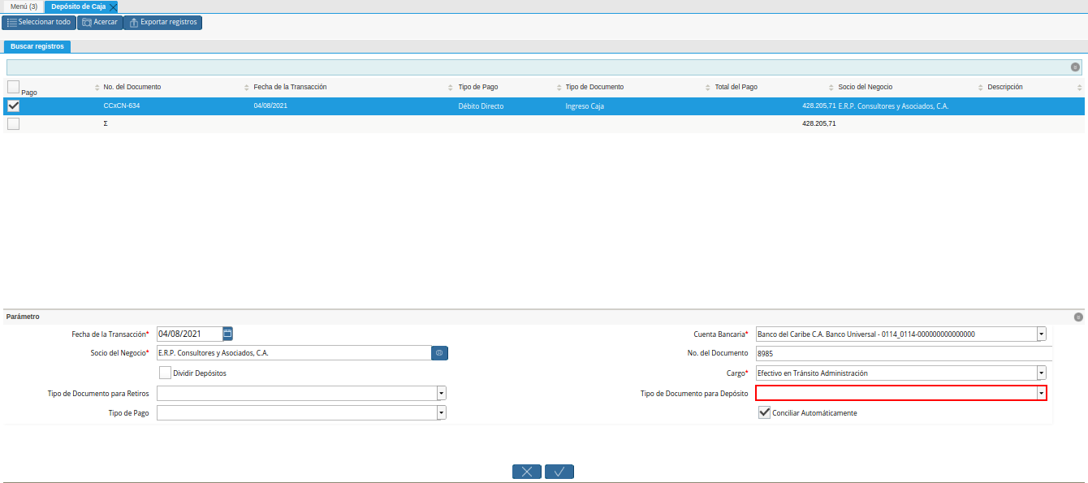Select the Buscar registros tab
The height and width of the screenshot is (483, 1088).
click(37, 46)
